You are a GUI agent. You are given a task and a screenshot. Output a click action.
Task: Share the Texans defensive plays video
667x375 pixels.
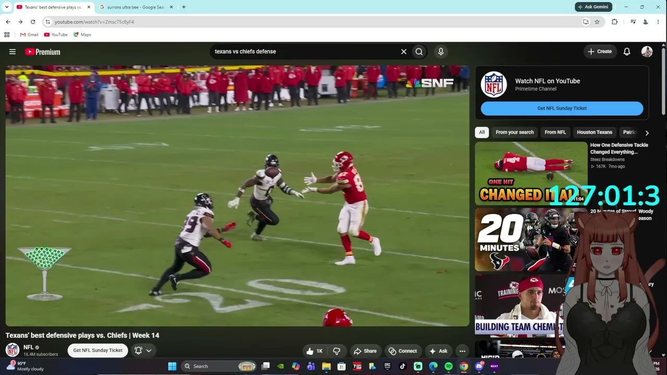365,351
